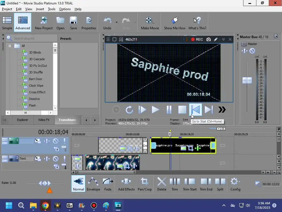Screen dimensions: 282x212
Task: Adjust the Master volume fader
Action: pos(247,80)
